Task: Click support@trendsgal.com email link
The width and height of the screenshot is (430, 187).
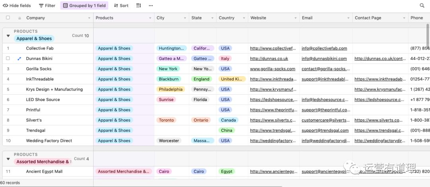Action: [325, 130]
